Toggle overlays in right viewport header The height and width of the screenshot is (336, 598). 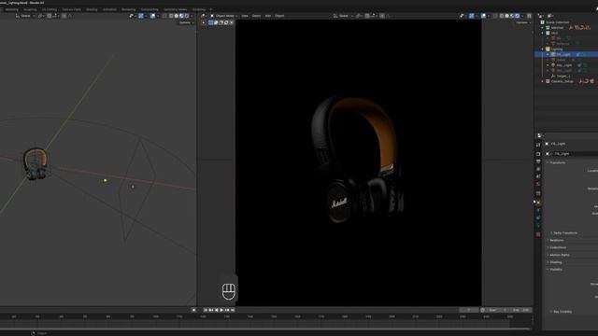click(x=483, y=16)
